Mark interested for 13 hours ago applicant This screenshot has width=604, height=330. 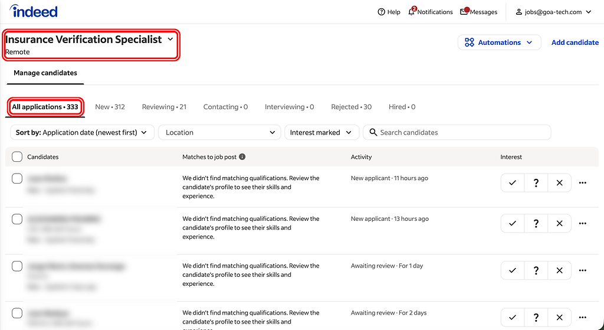click(x=513, y=223)
